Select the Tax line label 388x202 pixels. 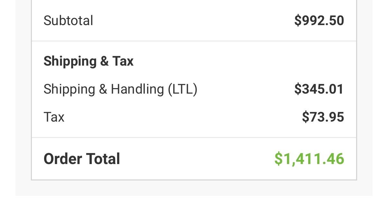pyautogui.click(x=54, y=117)
